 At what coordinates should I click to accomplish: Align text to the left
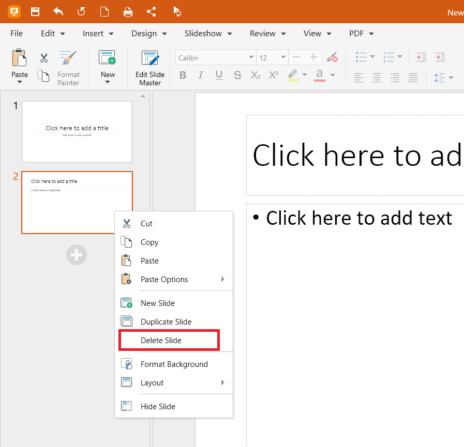pyautogui.click(x=358, y=78)
